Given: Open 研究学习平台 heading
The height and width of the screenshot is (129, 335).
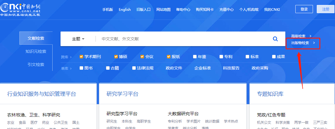Looking at the screenshot, I should pyautogui.click(x=123, y=94).
